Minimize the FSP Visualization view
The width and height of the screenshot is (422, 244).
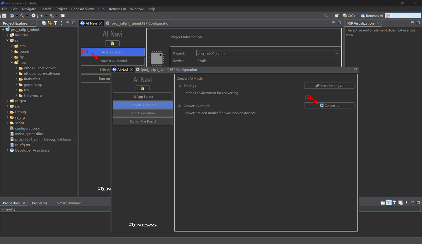(412, 22)
